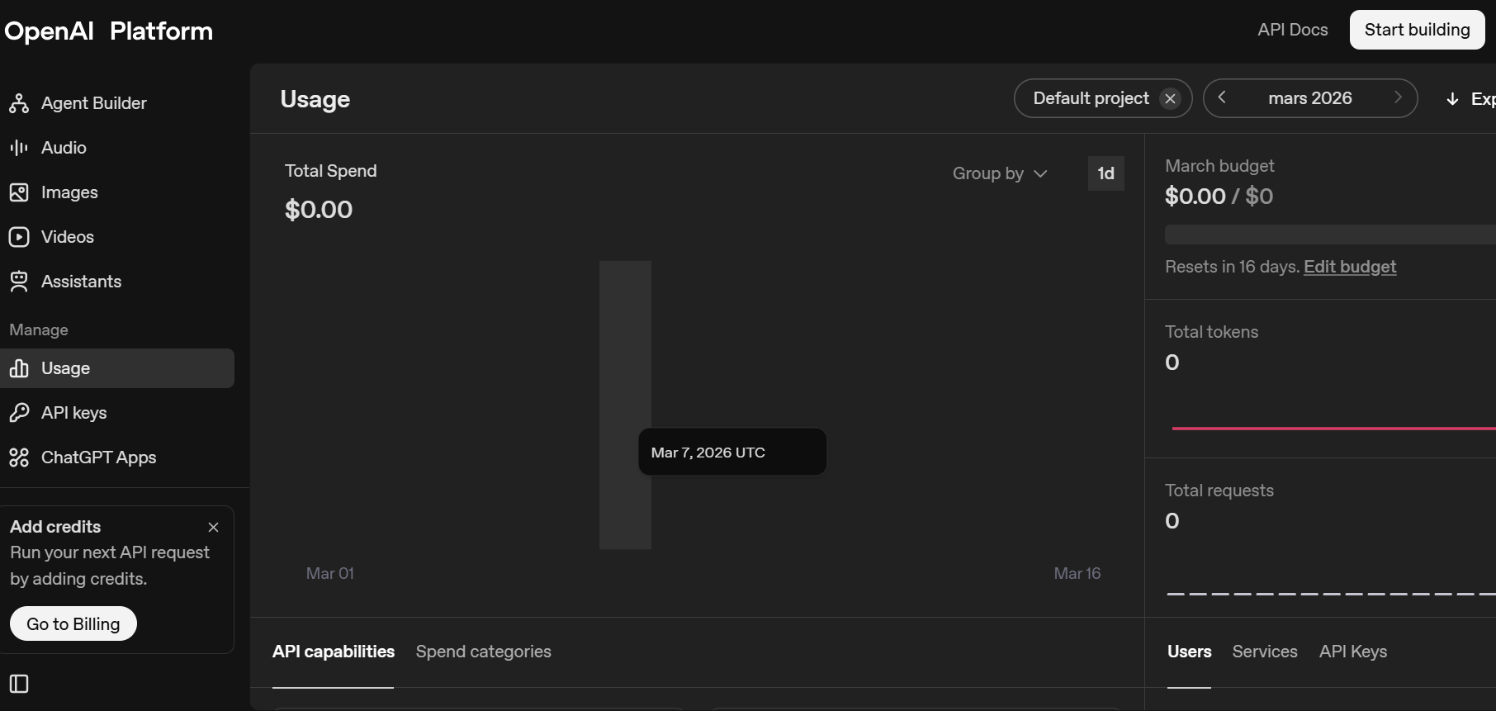Image resolution: width=1496 pixels, height=711 pixels.
Task: Open the mars 2026 date picker
Action: click(1310, 98)
